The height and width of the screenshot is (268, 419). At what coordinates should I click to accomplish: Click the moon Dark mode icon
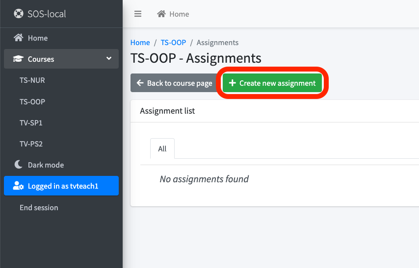(x=19, y=165)
